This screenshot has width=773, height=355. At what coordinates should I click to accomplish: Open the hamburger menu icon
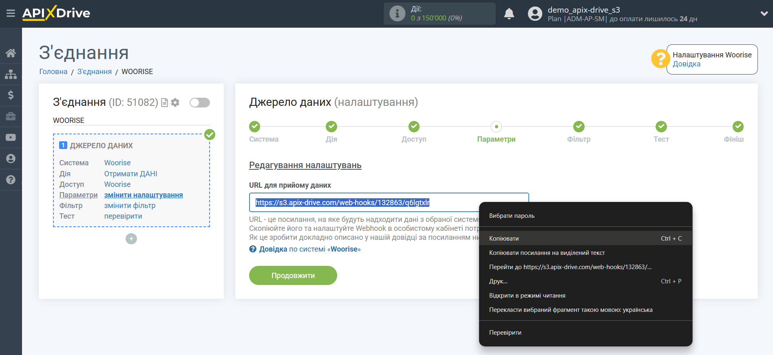click(11, 13)
